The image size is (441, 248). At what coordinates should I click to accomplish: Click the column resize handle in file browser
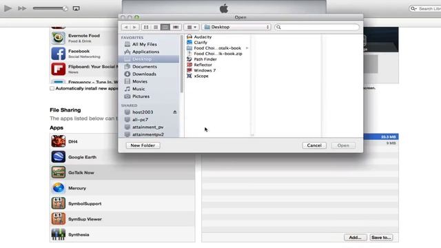(252, 135)
